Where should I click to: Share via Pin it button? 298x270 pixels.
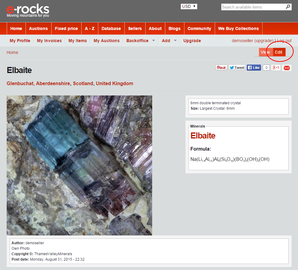pyautogui.click(x=221, y=68)
